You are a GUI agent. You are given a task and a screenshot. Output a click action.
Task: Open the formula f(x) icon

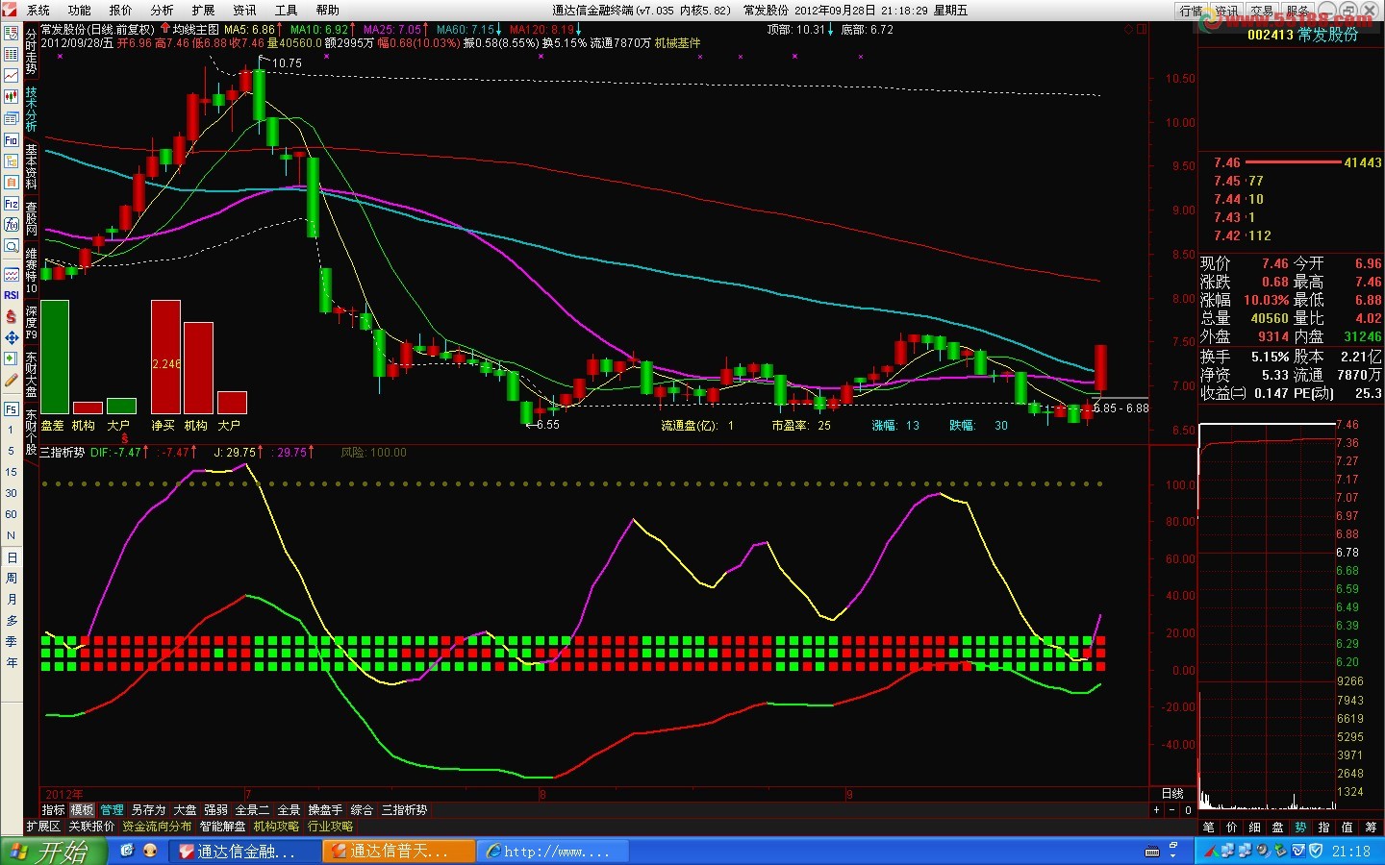pyautogui.click(x=12, y=225)
